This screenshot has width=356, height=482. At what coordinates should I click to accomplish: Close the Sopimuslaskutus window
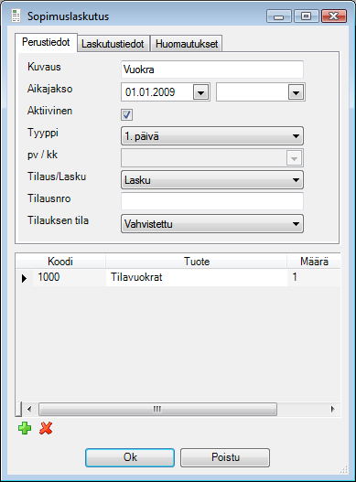[x=333, y=16]
